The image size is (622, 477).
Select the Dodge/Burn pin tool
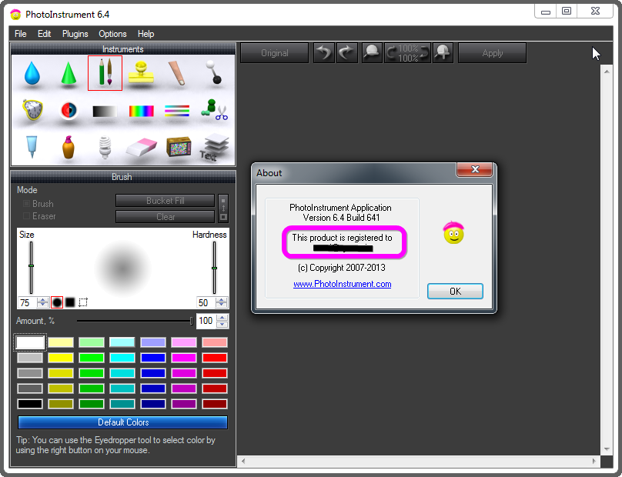point(214,72)
